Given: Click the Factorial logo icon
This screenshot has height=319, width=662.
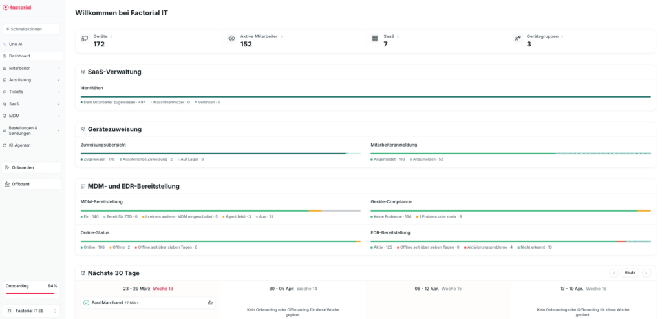Looking at the screenshot, I should [x=6, y=8].
